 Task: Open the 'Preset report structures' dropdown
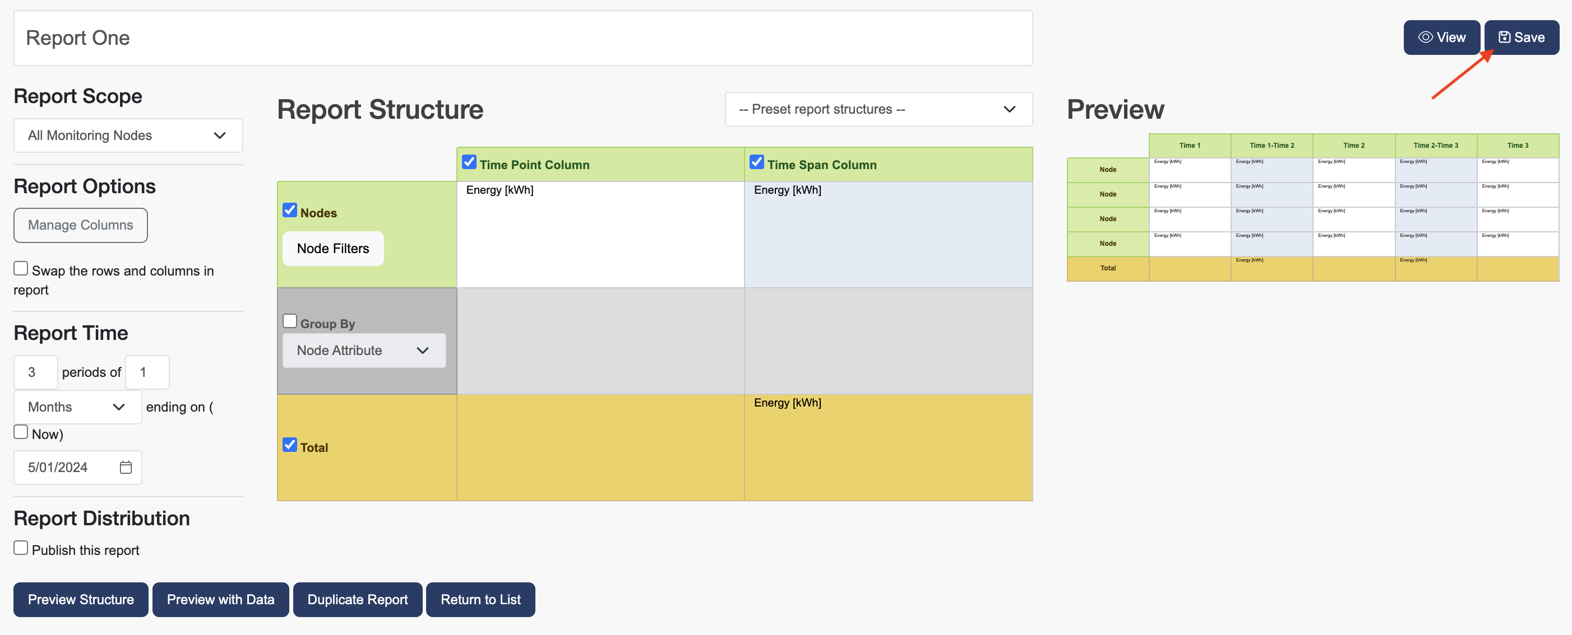pos(877,109)
